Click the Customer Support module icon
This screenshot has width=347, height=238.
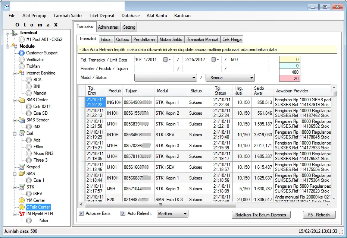pos(22,53)
